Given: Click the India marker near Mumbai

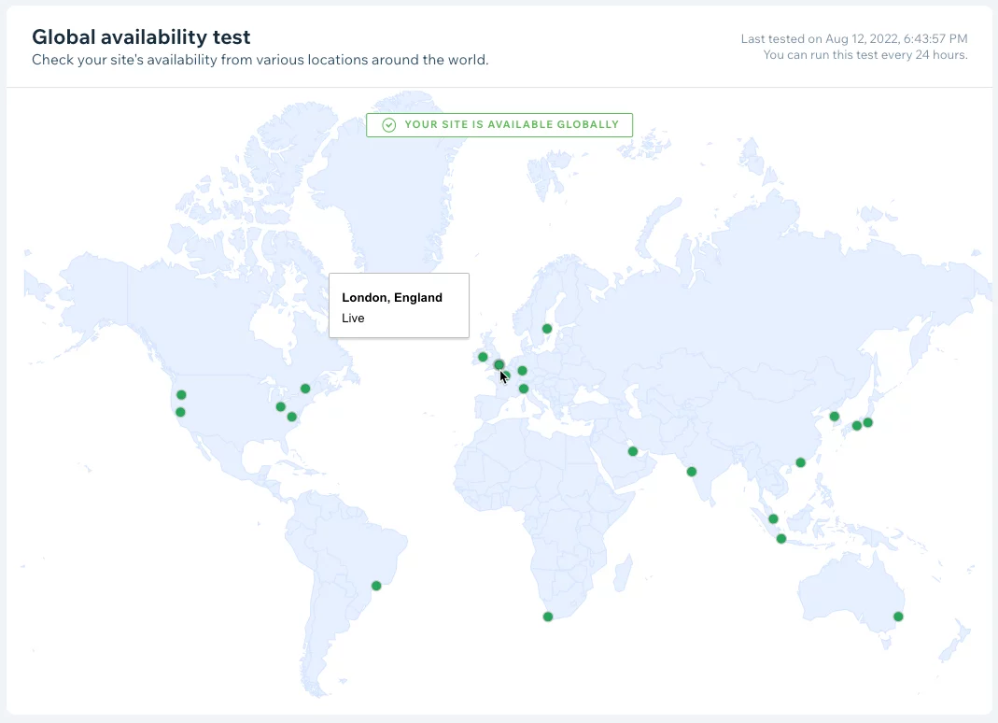Looking at the screenshot, I should point(692,472).
